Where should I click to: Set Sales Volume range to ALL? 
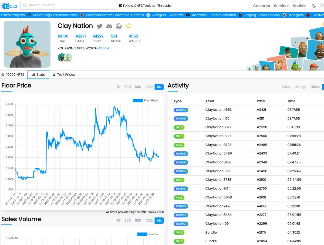(159, 220)
